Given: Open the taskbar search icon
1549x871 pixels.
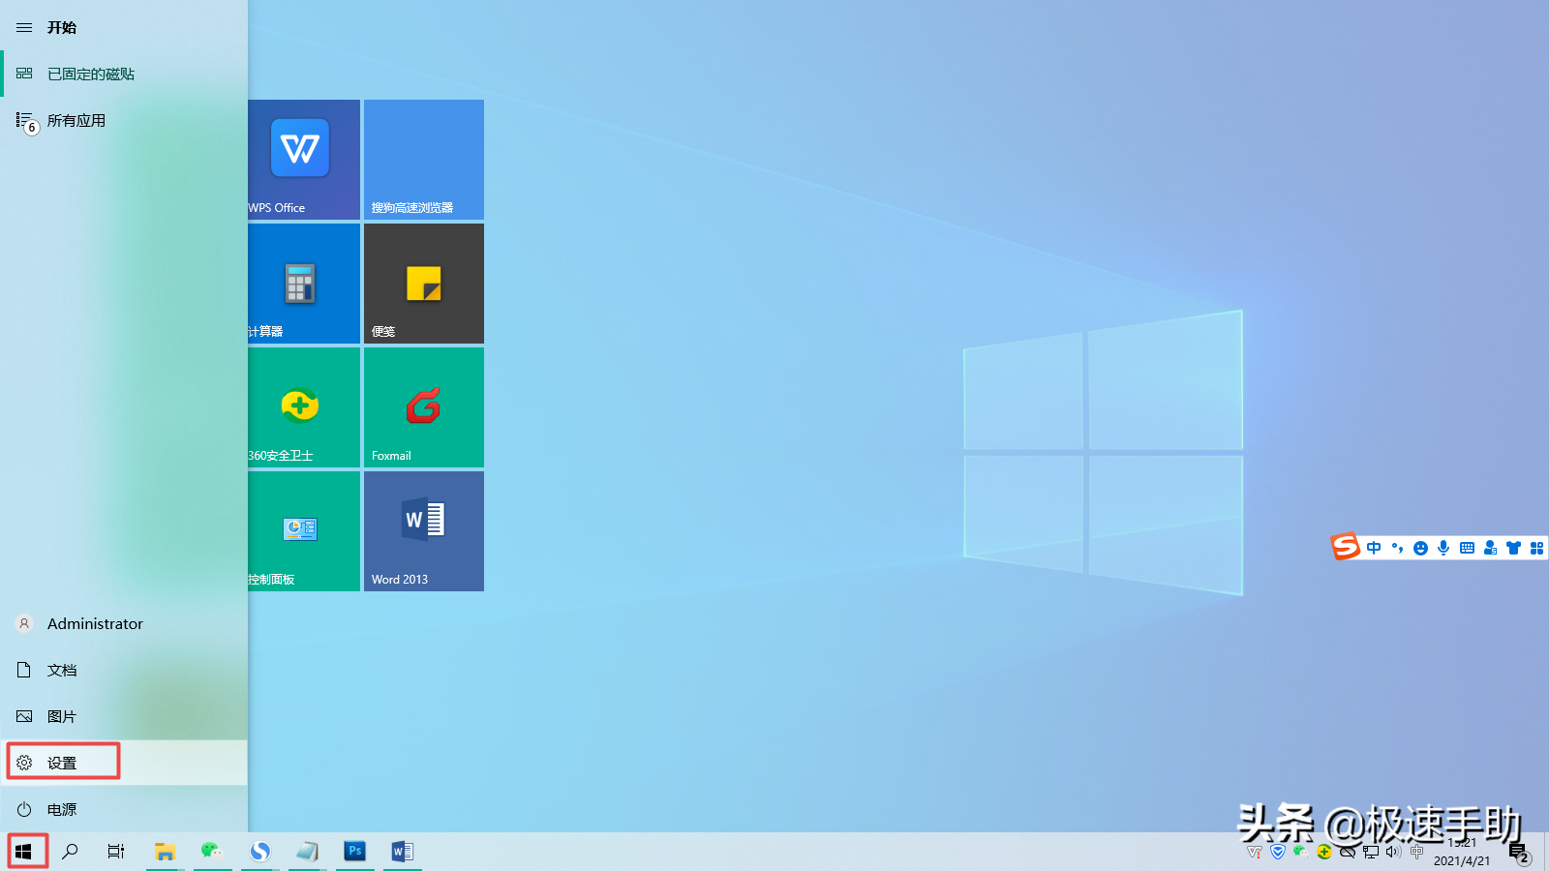Looking at the screenshot, I should [70, 852].
